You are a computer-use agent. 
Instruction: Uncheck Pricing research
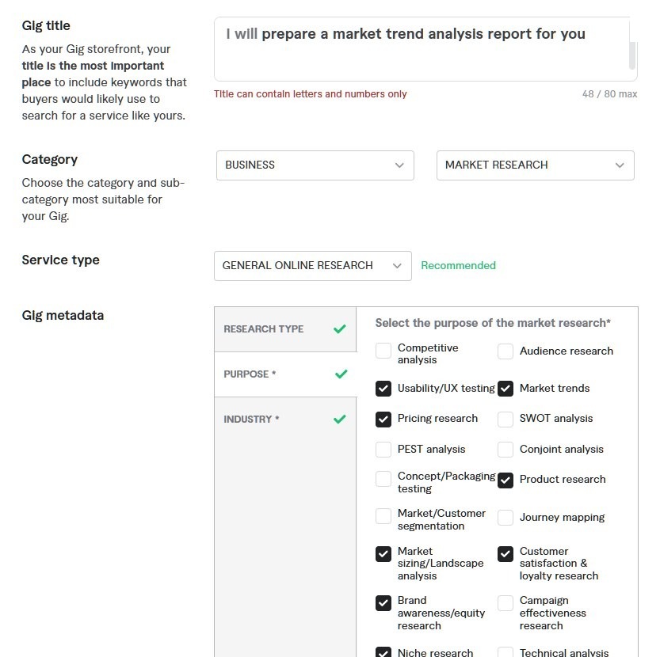click(383, 419)
